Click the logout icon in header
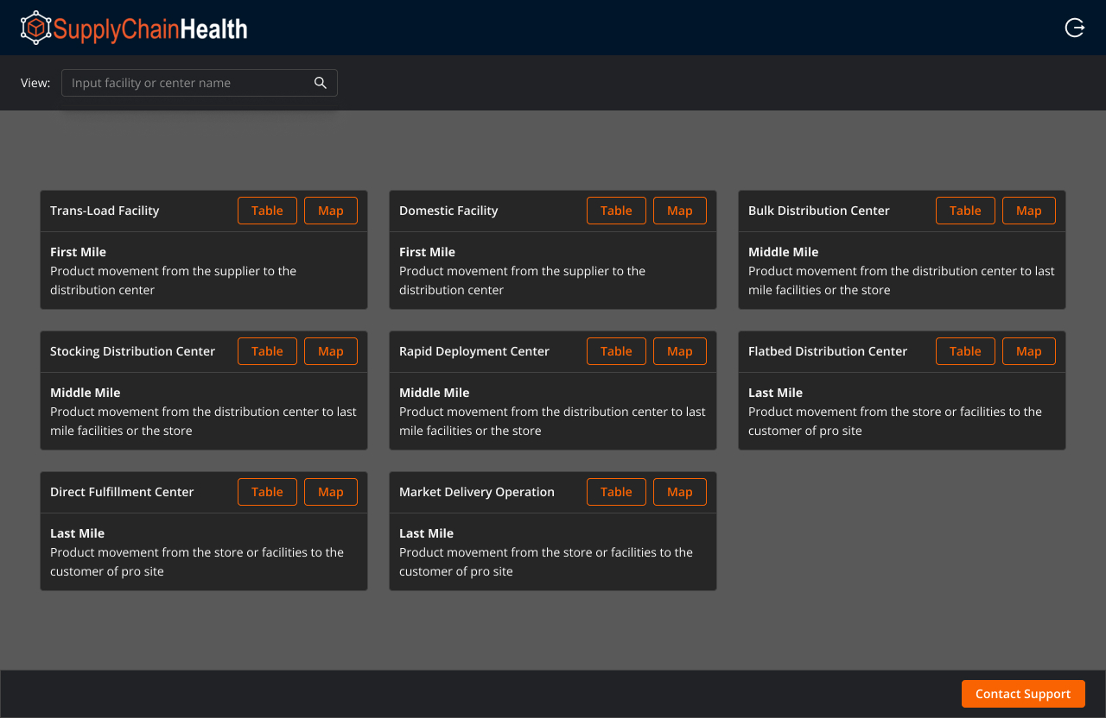The height and width of the screenshot is (718, 1106). click(x=1074, y=28)
